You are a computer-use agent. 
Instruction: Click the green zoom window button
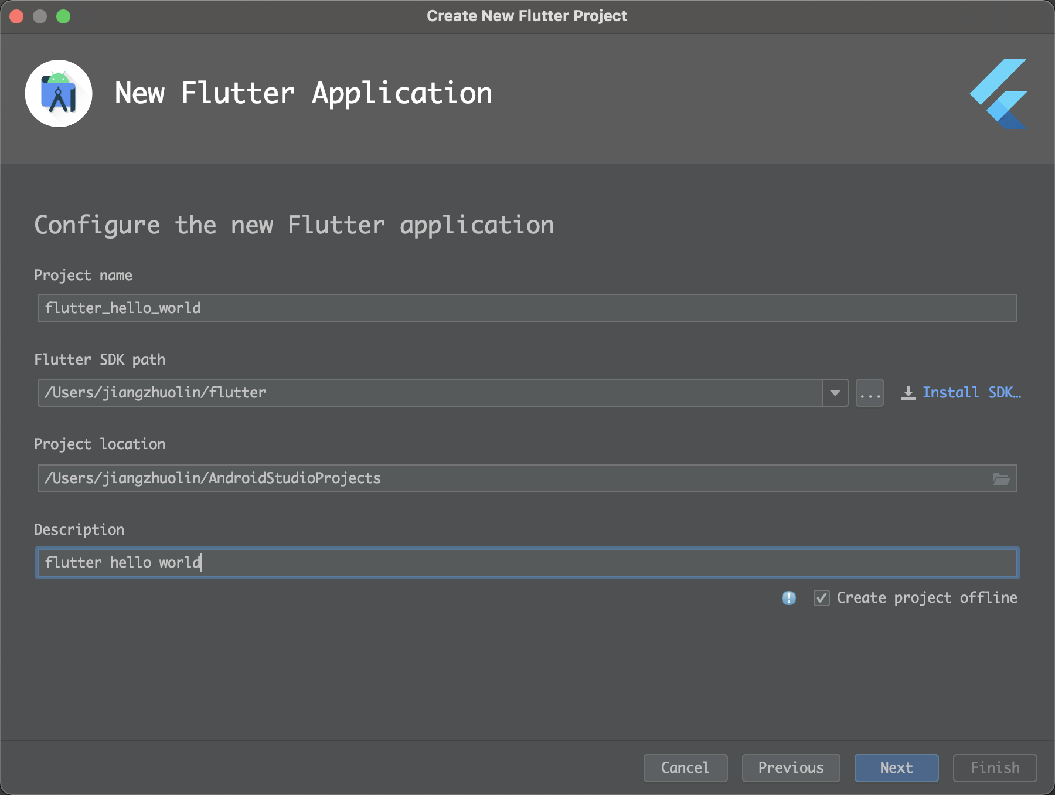(63, 16)
